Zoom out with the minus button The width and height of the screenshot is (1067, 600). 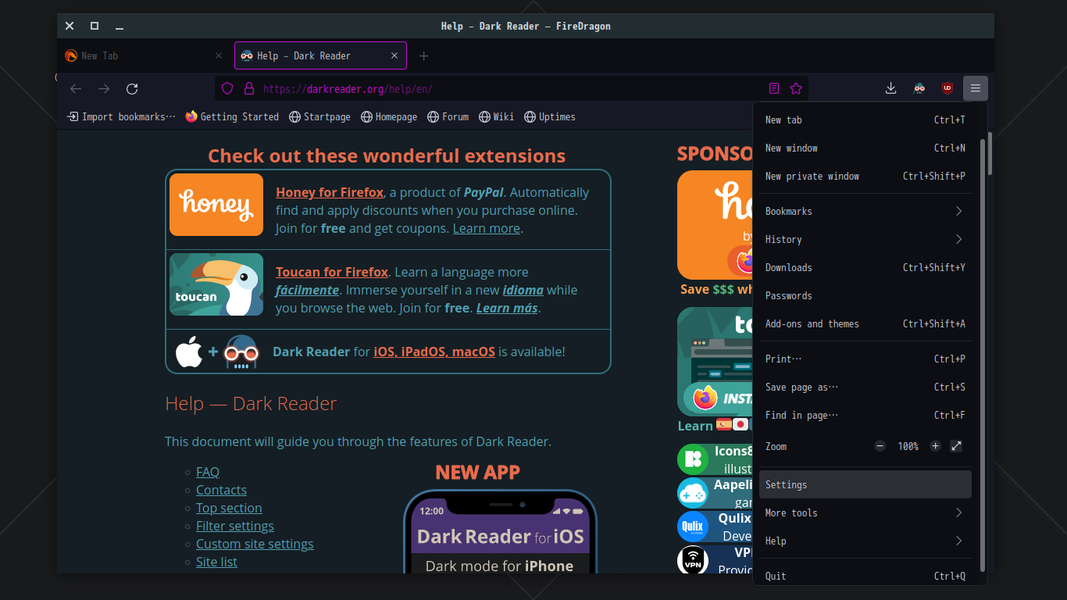(880, 446)
